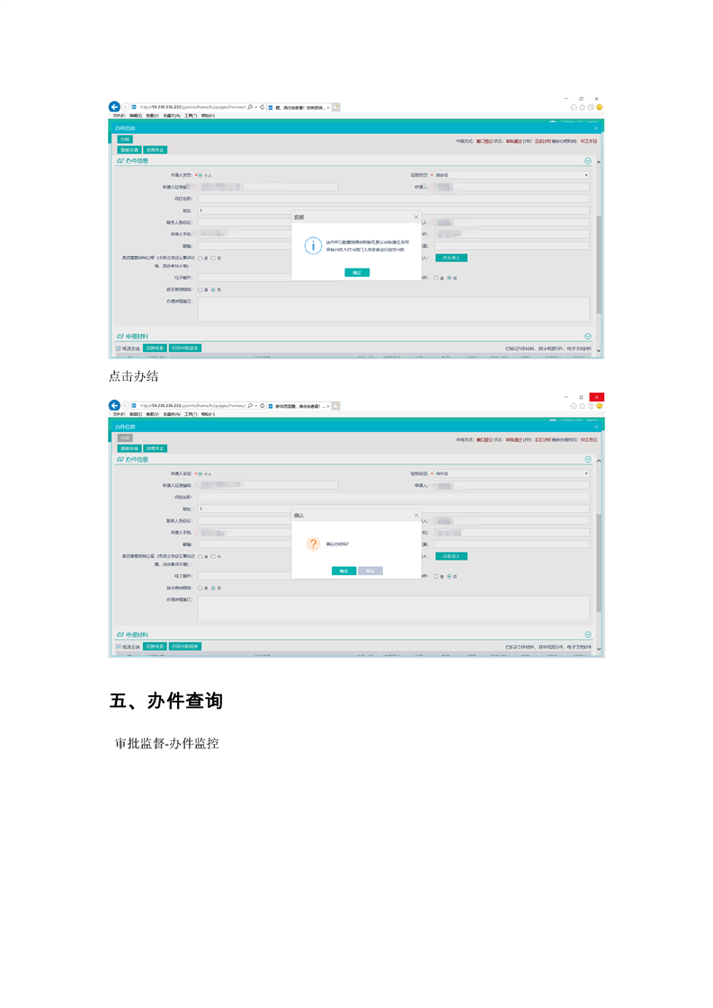713x1008 pixels.
Task: Toggle 纸质全选 checkbox in the lower screenshot
Action: point(119,646)
